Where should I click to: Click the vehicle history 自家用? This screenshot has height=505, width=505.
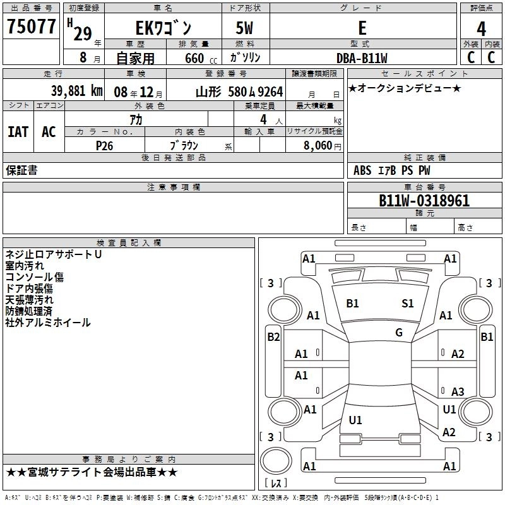tap(135, 58)
